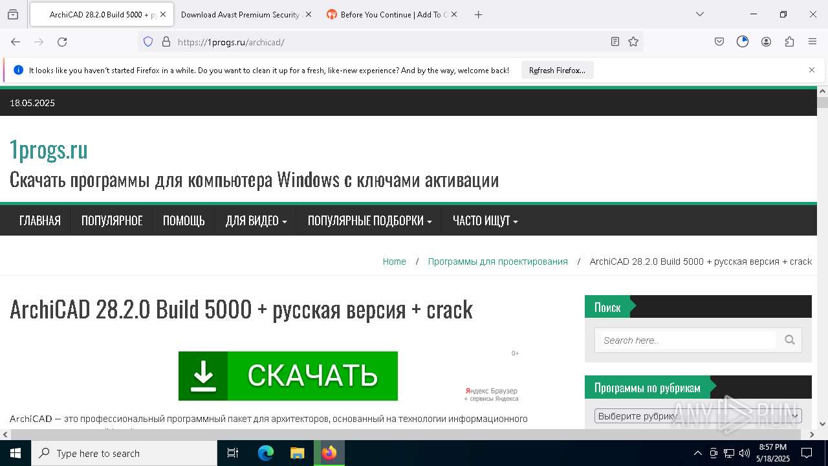The width and height of the screenshot is (828, 466).
Task: Open the ГЛАВНАЯ menu item
Action: pos(40,221)
